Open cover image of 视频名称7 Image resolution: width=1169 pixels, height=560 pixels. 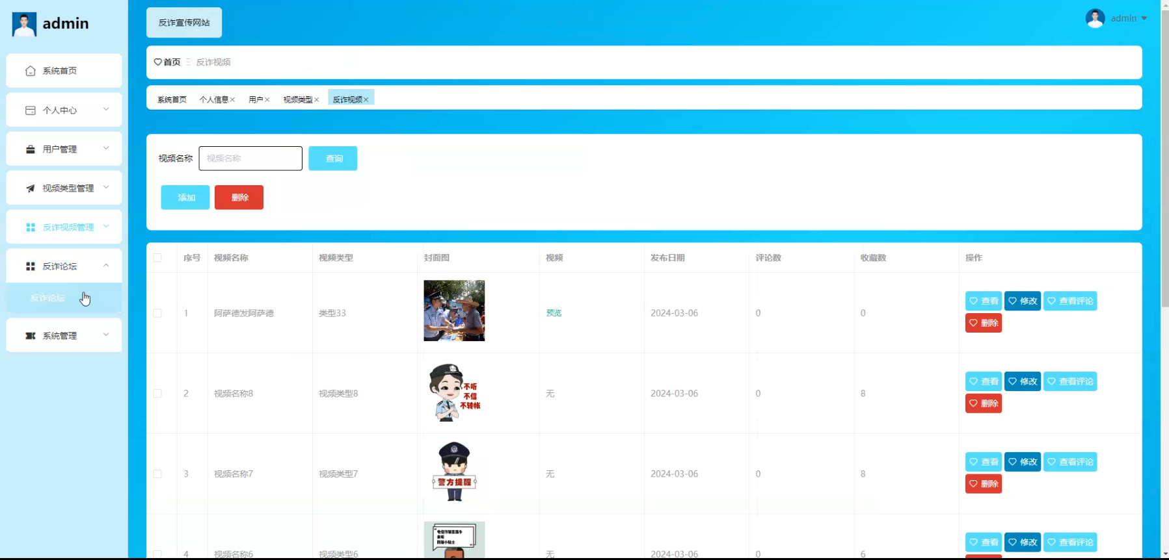pyautogui.click(x=454, y=473)
